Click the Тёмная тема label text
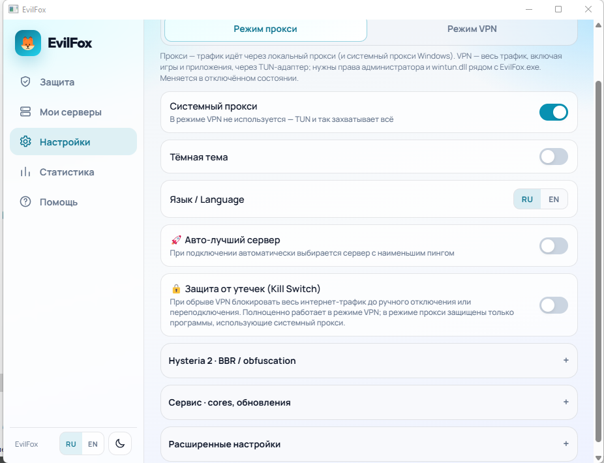This screenshot has height=463, width=604. tap(199, 157)
